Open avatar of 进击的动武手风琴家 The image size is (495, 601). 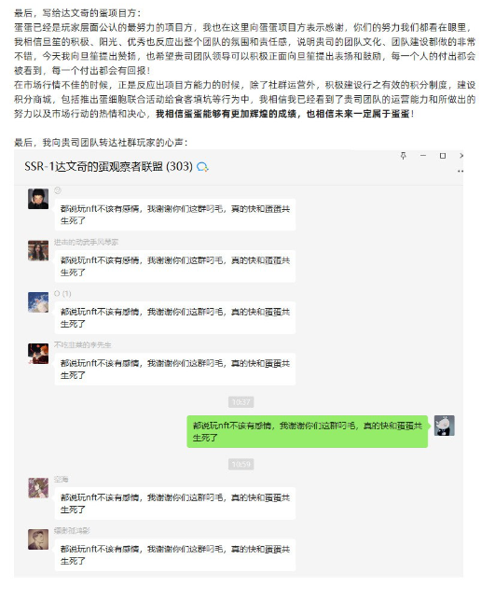pos(38,250)
